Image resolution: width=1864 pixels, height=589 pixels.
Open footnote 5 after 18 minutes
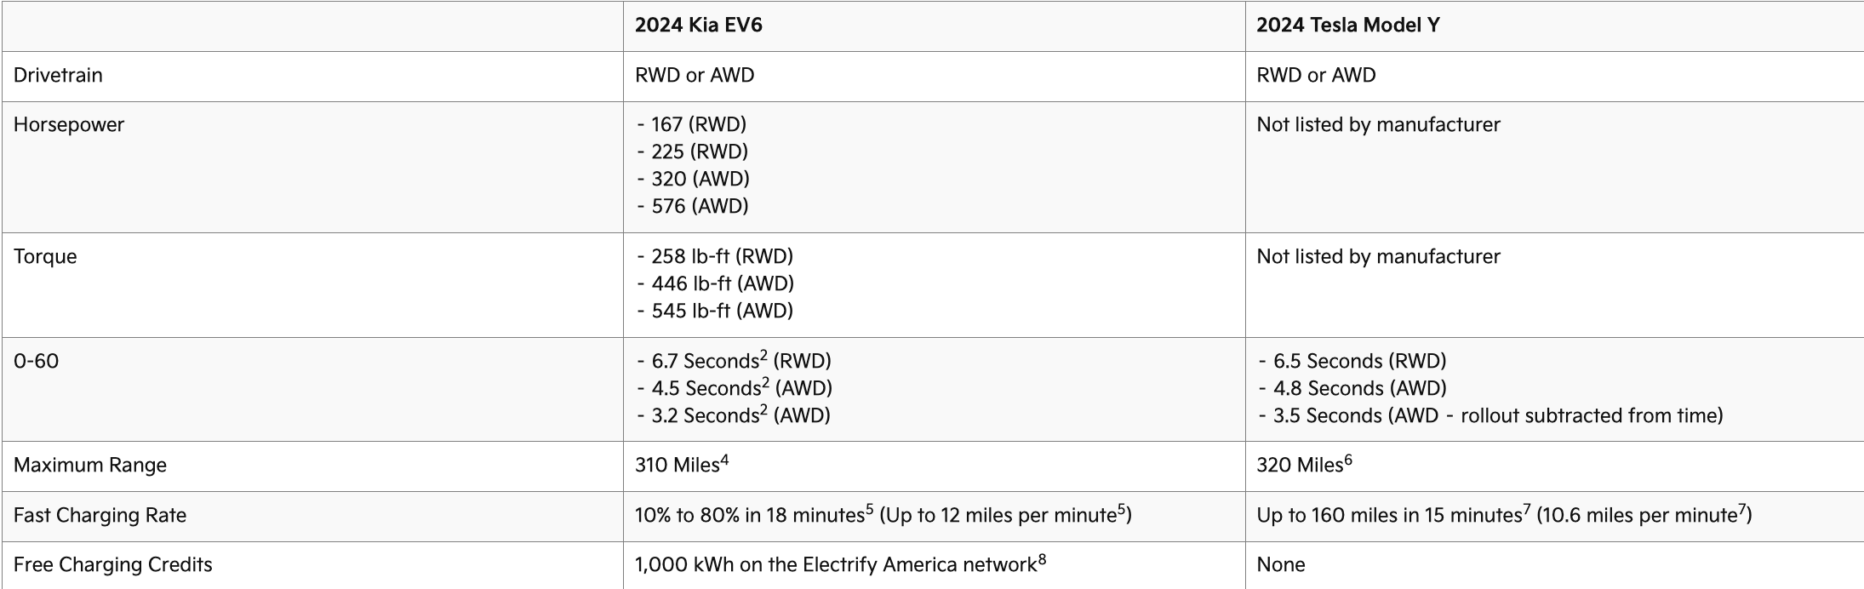tap(869, 510)
